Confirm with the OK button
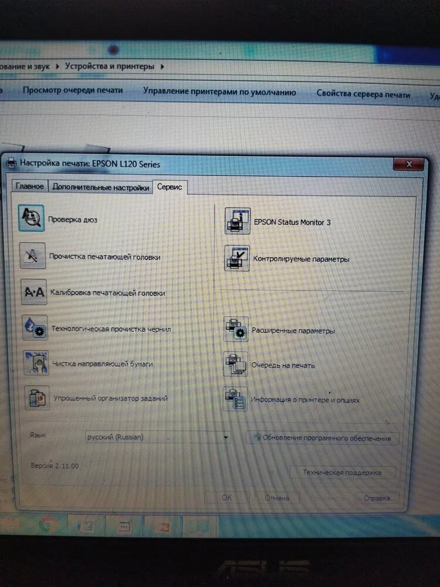440x587 pixels. [226, 498]
